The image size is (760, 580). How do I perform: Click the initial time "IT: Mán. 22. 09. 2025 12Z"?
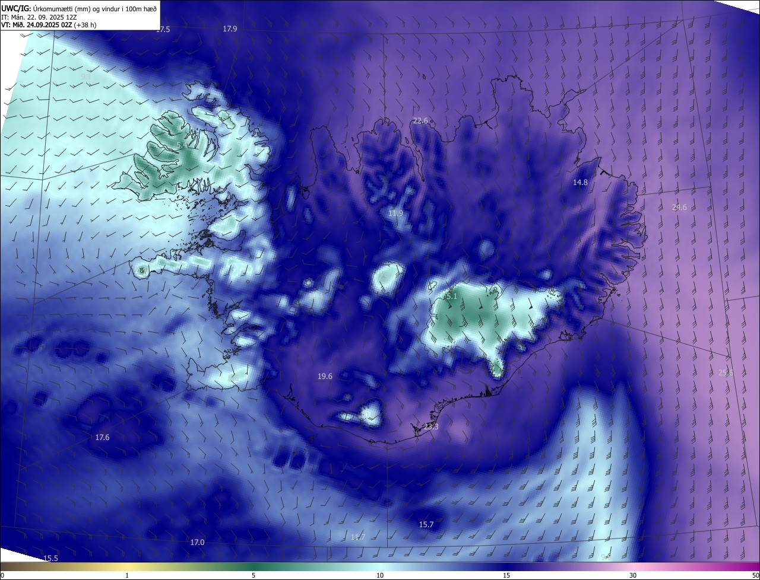click(39, 17)
